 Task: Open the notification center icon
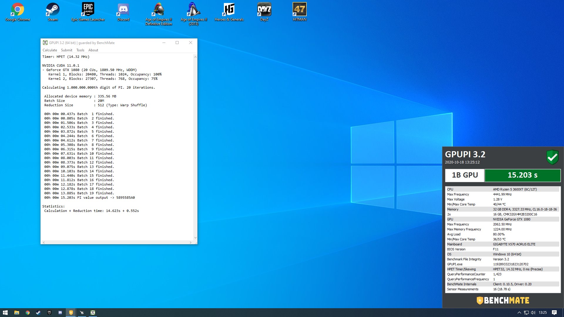554,313
